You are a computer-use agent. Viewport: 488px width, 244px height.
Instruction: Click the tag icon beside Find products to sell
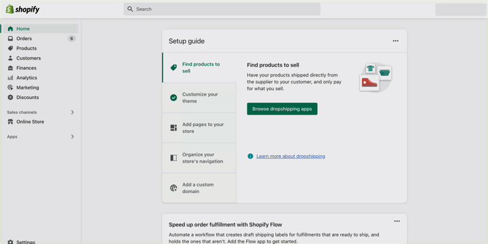[174, 68]
